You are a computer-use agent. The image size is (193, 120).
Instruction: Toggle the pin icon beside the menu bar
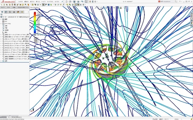click(x=62, y=2)
